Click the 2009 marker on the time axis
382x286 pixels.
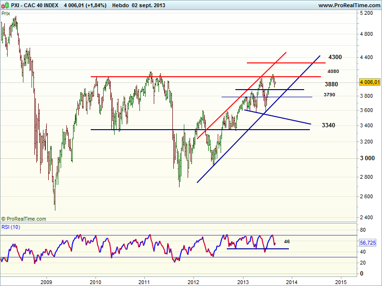point(46,281)
